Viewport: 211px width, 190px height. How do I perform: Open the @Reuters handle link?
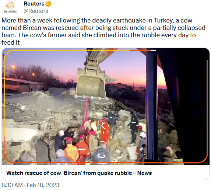click(x=36, y=11)
